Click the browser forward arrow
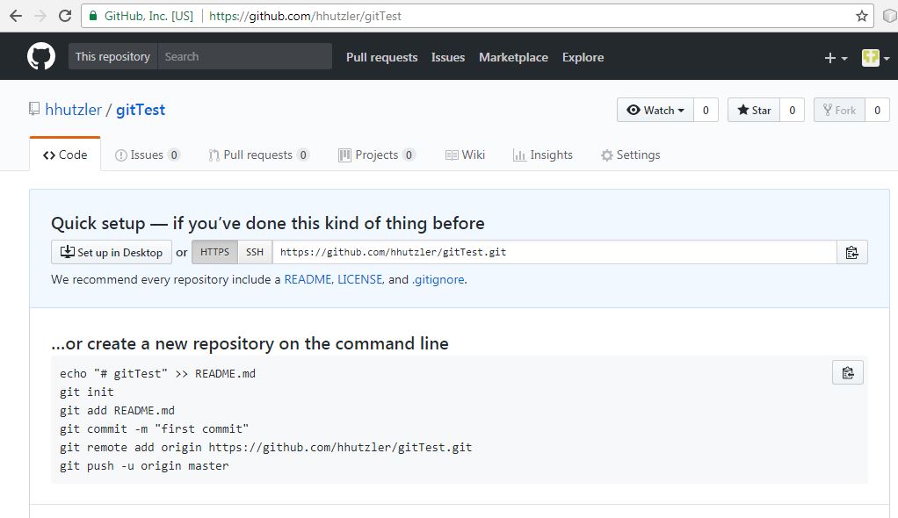 40,16
